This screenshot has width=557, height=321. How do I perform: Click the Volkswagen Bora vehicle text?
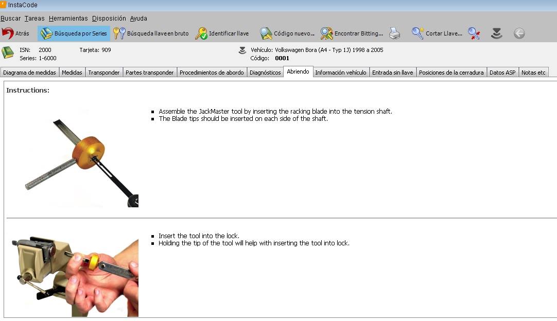[329, 50]
